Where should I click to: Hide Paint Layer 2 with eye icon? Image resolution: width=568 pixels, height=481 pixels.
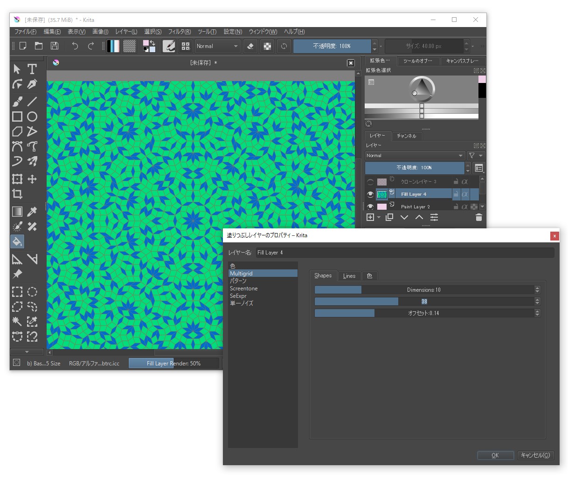tap(370, 206)
